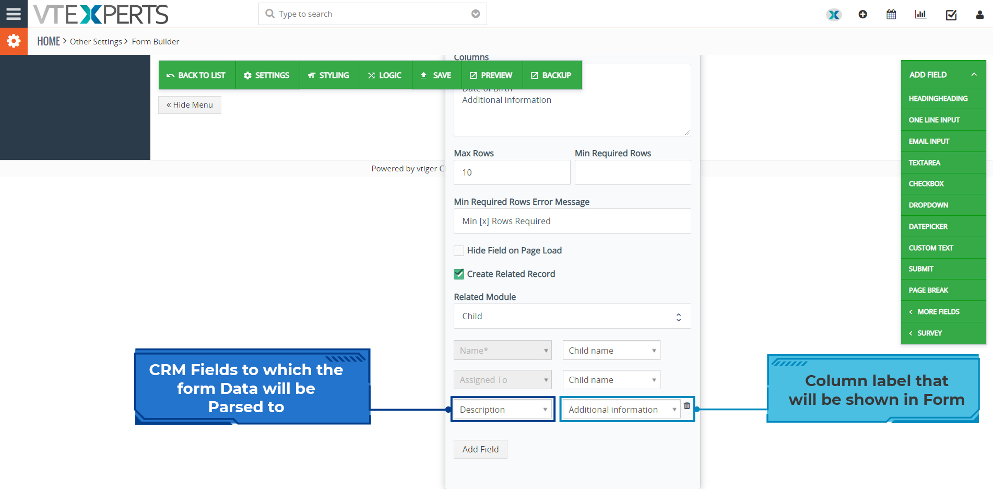
Task: Add a Textarea field
Action: 943,162
